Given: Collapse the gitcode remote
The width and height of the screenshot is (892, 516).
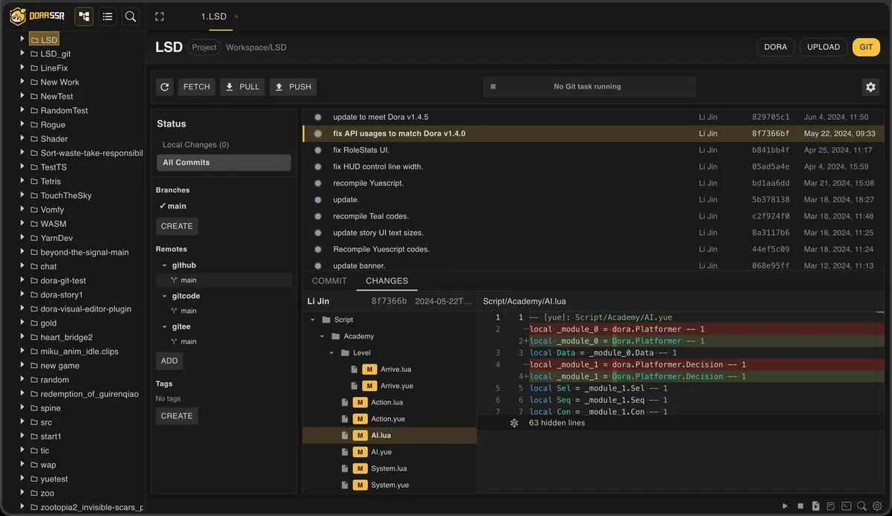Looking at the screenshot, I should click(x=165, y=296).
